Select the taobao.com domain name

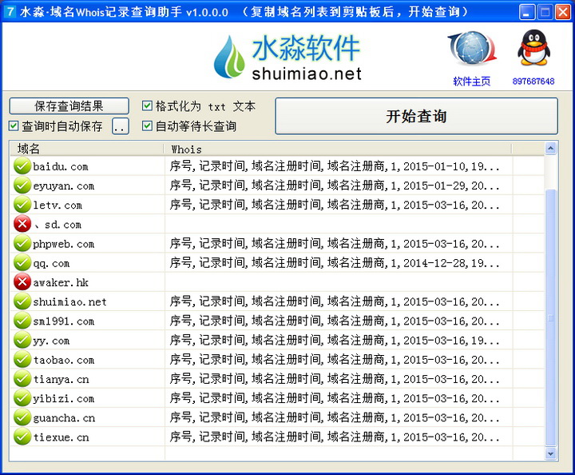[x=63, y=360]
